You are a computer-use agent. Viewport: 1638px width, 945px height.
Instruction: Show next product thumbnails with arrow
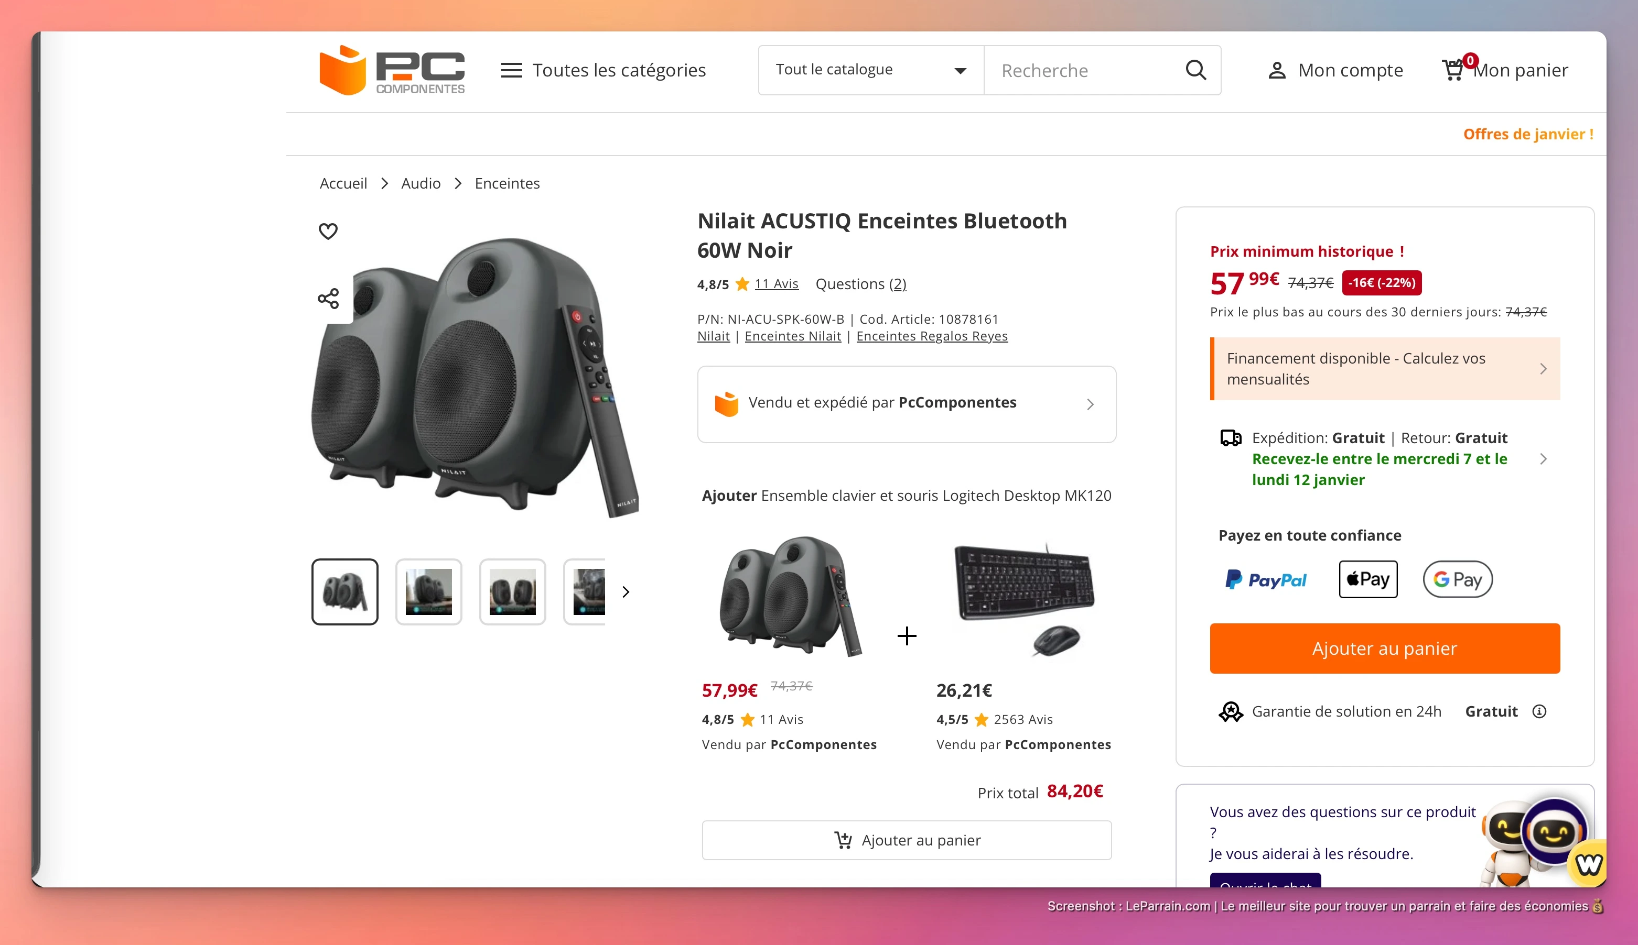click(626, 592)
